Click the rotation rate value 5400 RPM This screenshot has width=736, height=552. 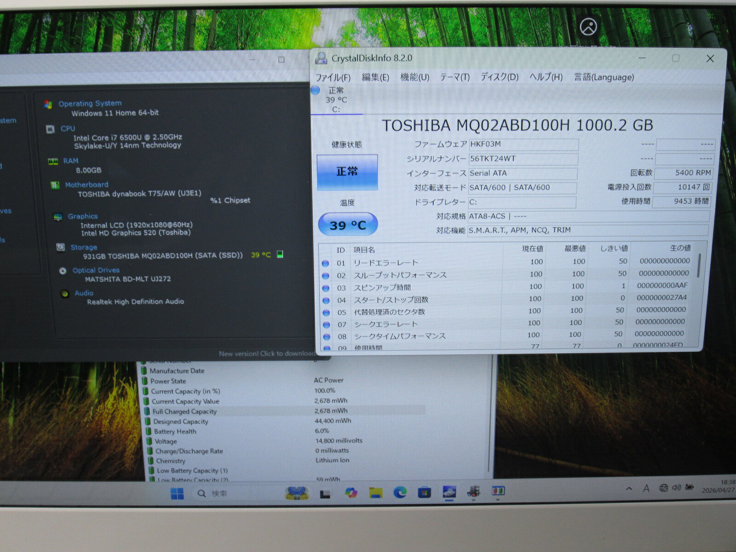[684, 173]
